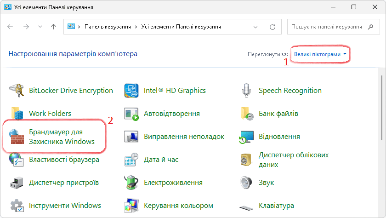
Task: Click the vertical scrollbar thumb
Action: 382,108
